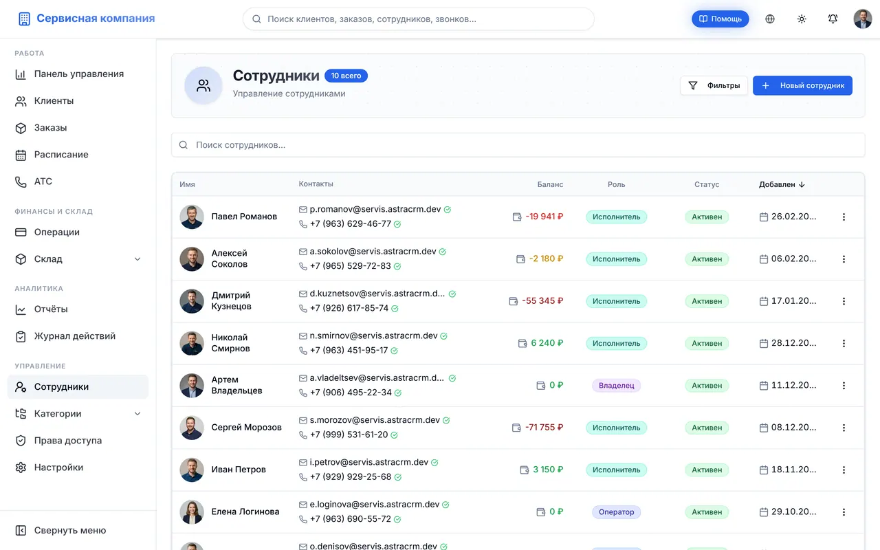Go to Клиенты section
This screenshot has height=550, width=880.
click(x=78, y=101)
